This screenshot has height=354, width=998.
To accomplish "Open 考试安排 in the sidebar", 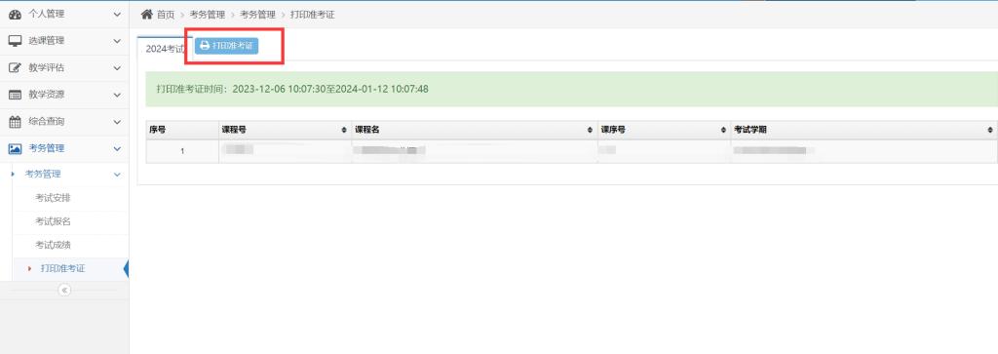I will pyautogui.click(x=53, y=198).
